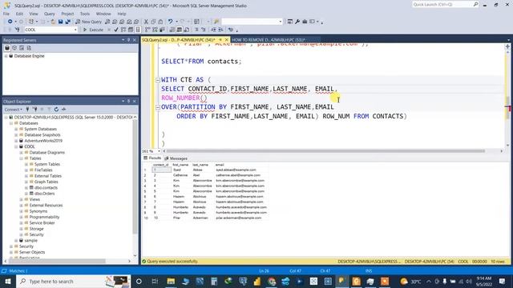
Task: Click the New Query button
Action: pos(88,22)
